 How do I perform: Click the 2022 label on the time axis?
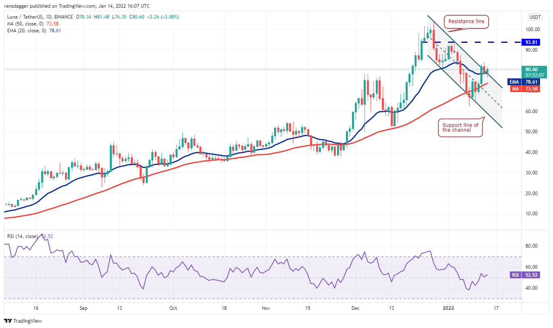pos(448,308)
